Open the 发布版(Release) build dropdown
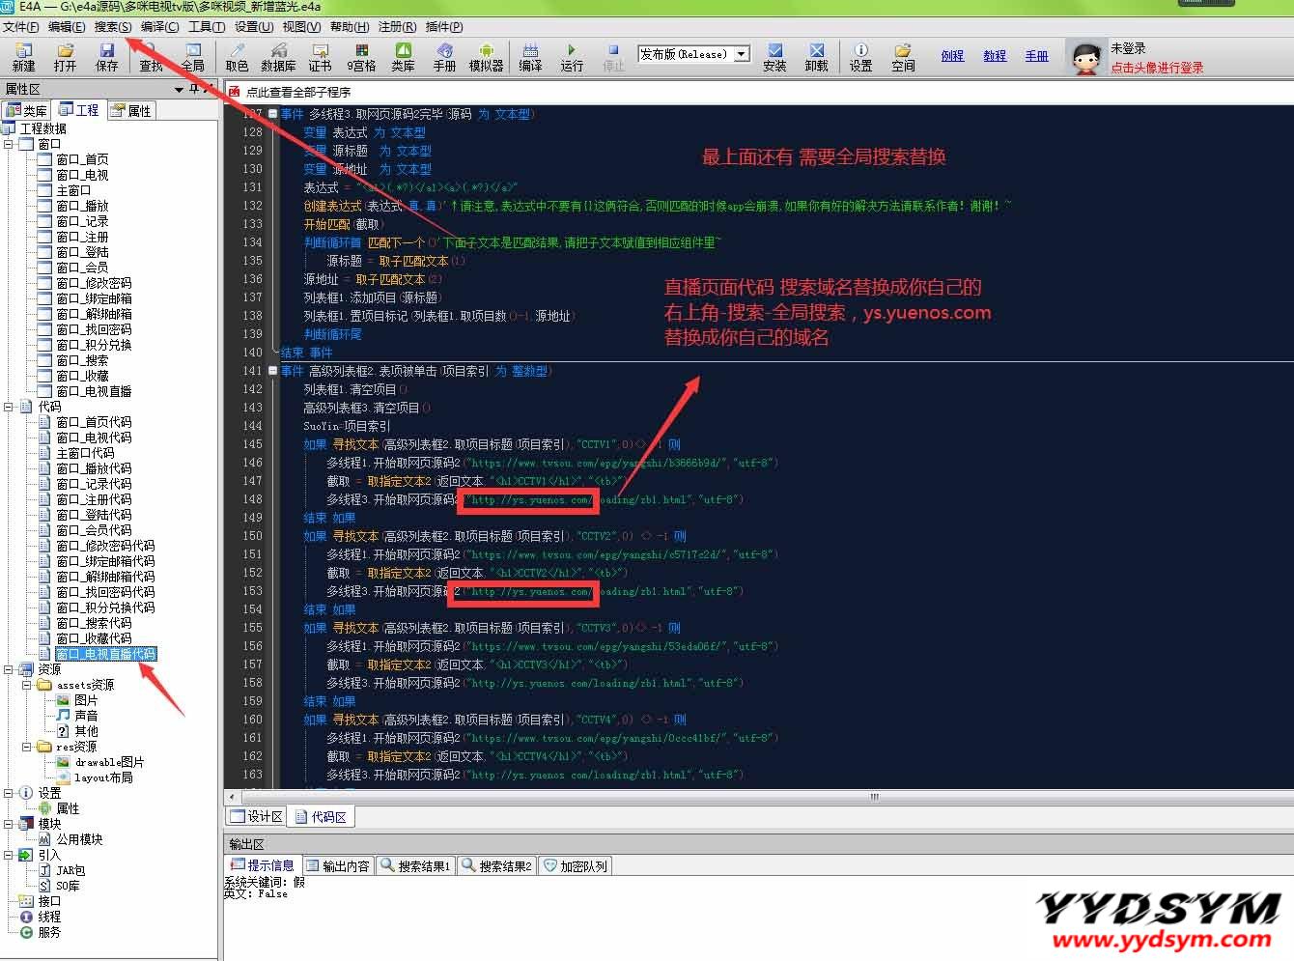This screenshot has width=1294, height=961. pyautogui.click(x=742, y=54)
